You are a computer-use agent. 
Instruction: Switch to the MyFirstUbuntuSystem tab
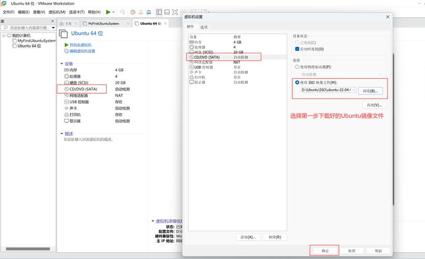point(104,24)
